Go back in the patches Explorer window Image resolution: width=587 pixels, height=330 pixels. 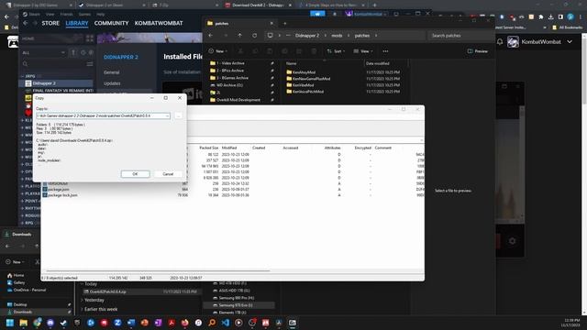[211, 36]
